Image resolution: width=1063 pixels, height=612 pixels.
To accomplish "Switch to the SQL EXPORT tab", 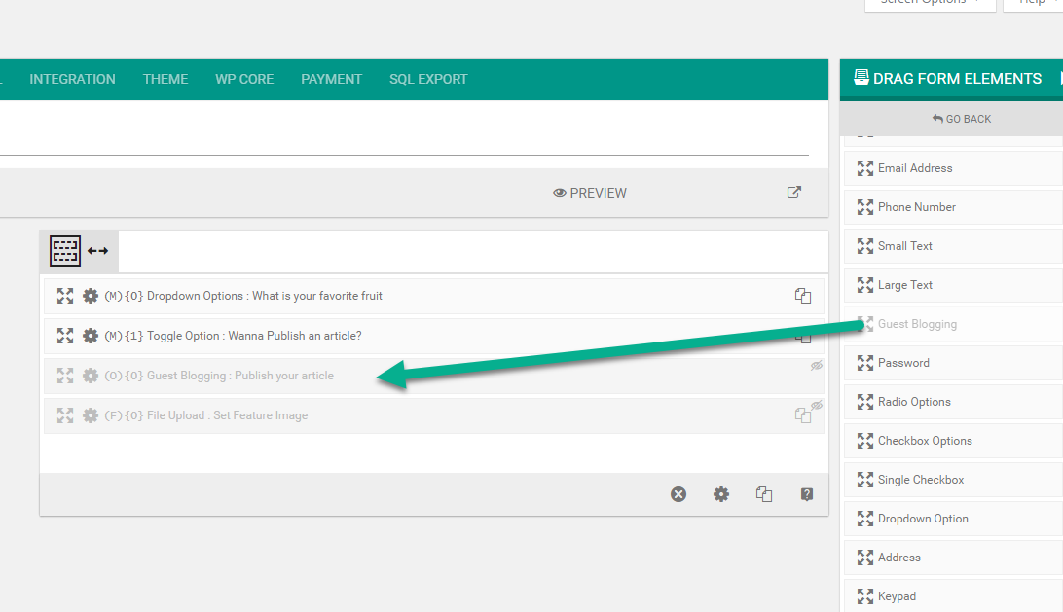I will [x=428, y=79].
